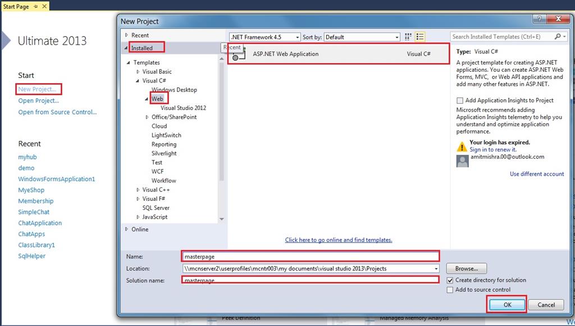The width and height of the screenshot is (575, 326).
Task: Open recent project ChatApplication
Action: tap(40, 223)
